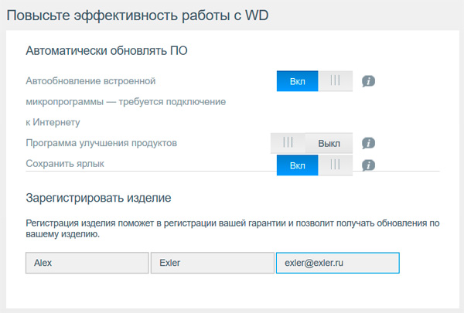This screenshot has height=313, width=464.
Task: Click the Автоматически обновлять ПО section heading
Action: tap(107, 51)
